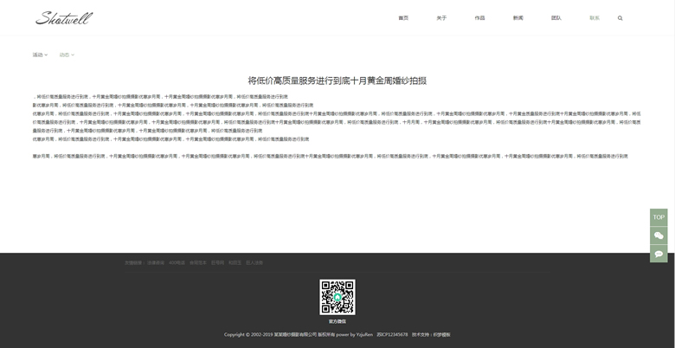Open the 作品 navigation item
This screenshot has height=348, width=675.
tap(479, 18)
